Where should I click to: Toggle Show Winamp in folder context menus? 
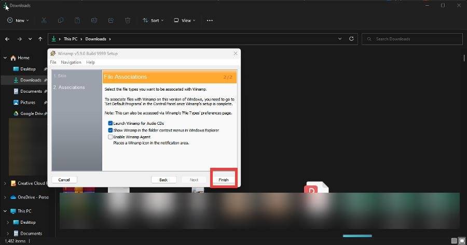110,130
